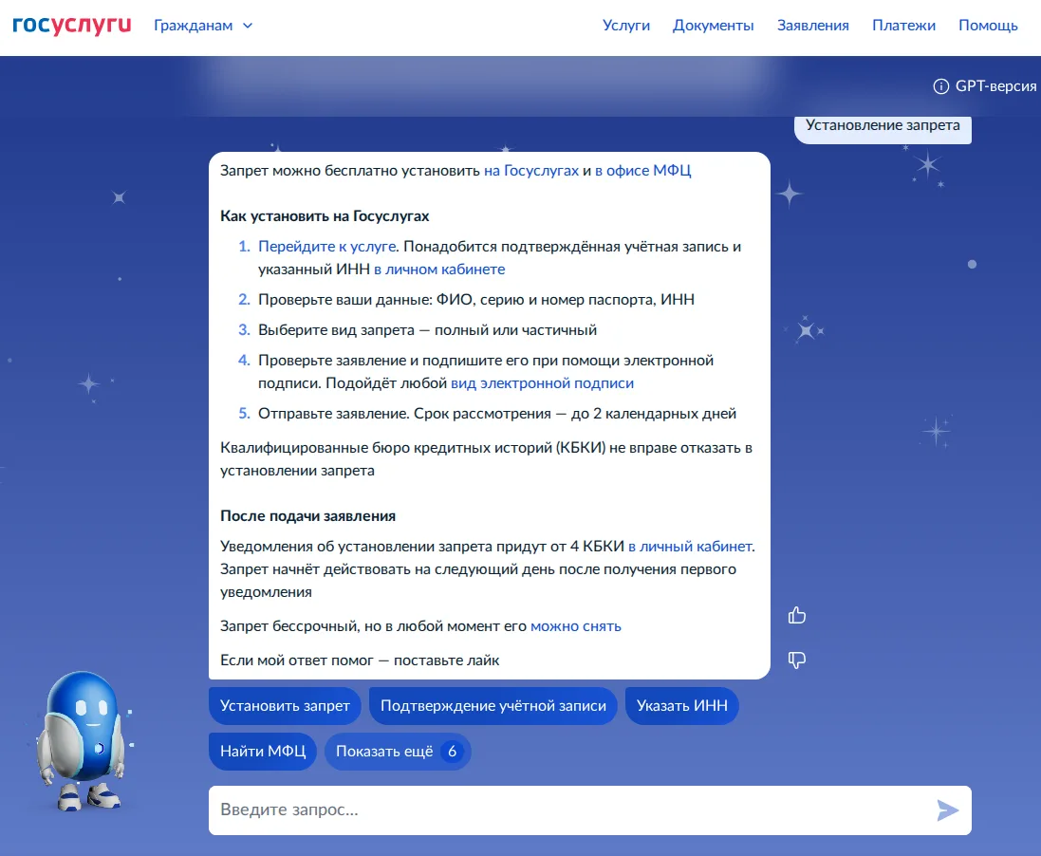Screen dimensions: 1041x856
Task: Click step Отправьте заявление text
Action: click(x=497, y=414)
